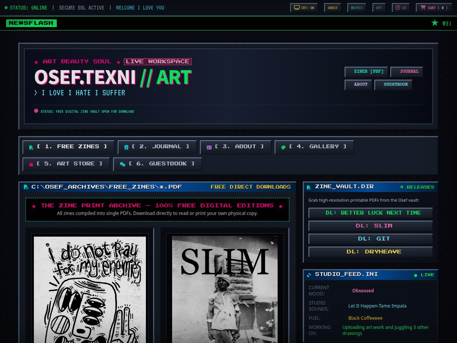Click the 'I LOVE I HATE I SUFFER' subtitle

tap(80, 93)
